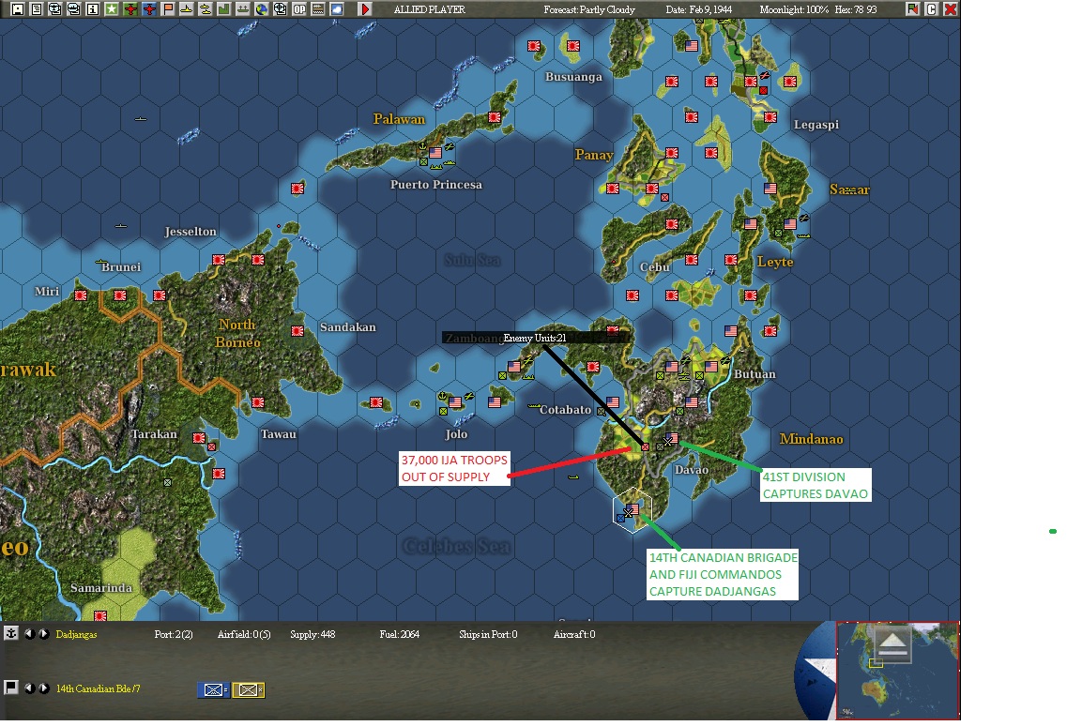Screen dimensions: 1067x726
Task: Click the US flag base at Puerto Princesa
Action: click(435, 153)
